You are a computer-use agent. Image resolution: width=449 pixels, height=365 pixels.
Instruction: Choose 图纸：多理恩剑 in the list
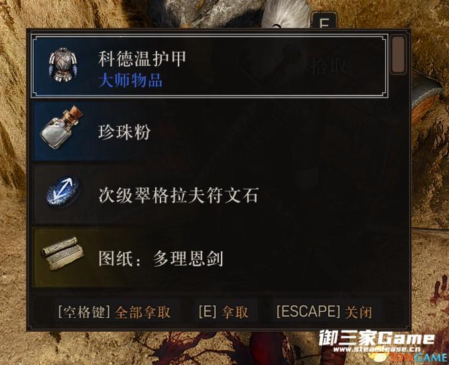point(210,257)
